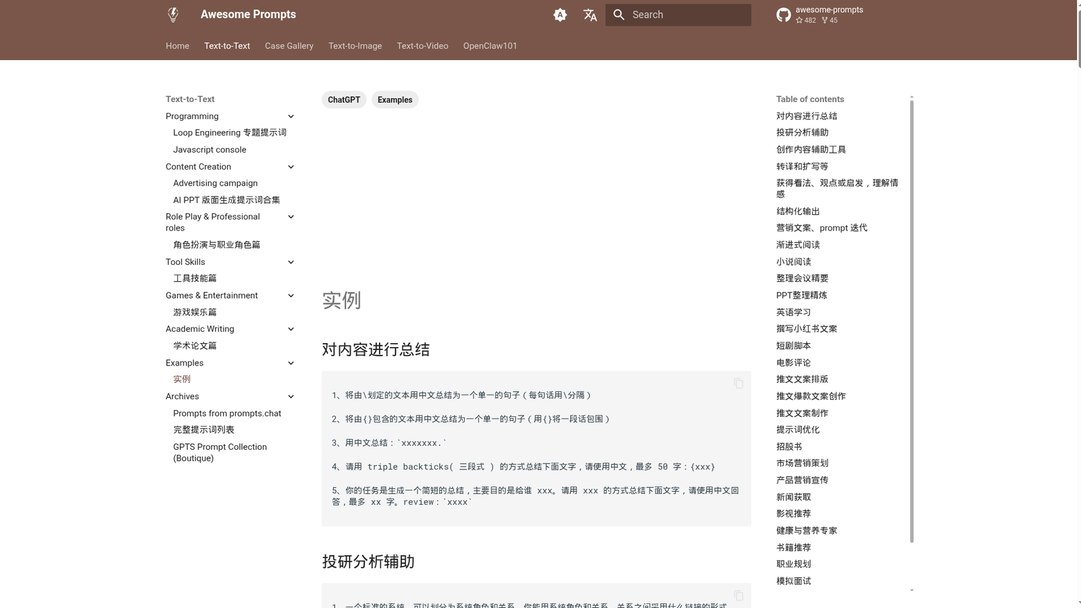Open the Text-to-Video tab
The width and height of the screenshot is (1081, 608).
pos(422,46)
